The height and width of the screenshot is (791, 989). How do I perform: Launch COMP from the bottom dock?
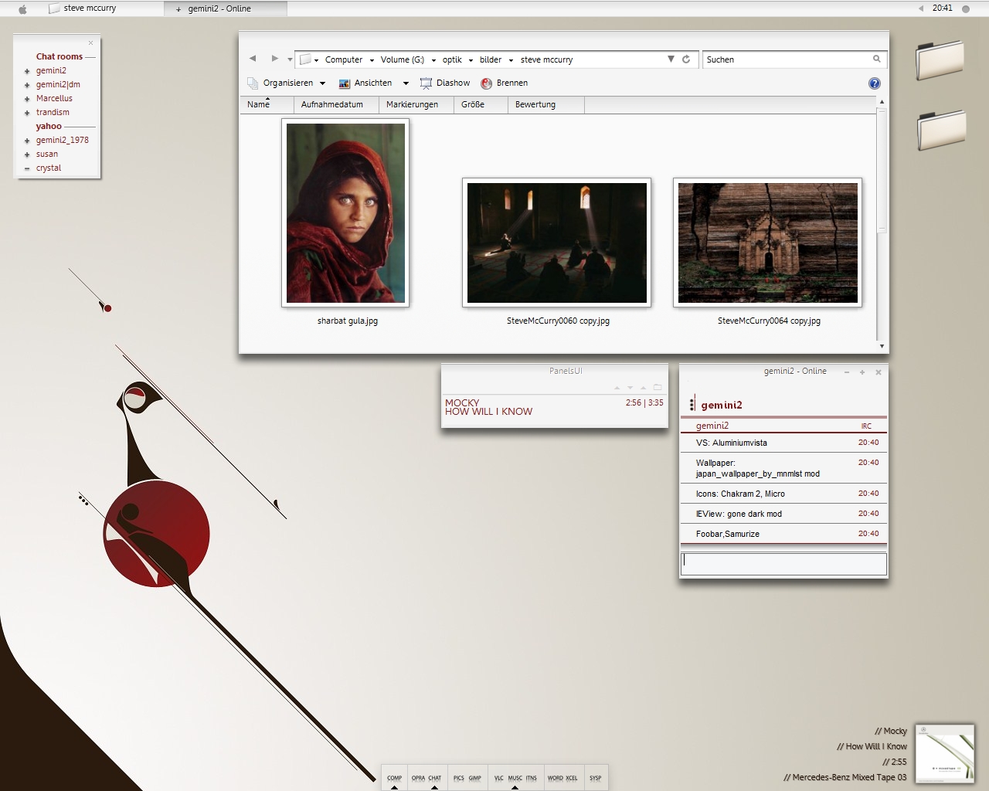point(394,778)
